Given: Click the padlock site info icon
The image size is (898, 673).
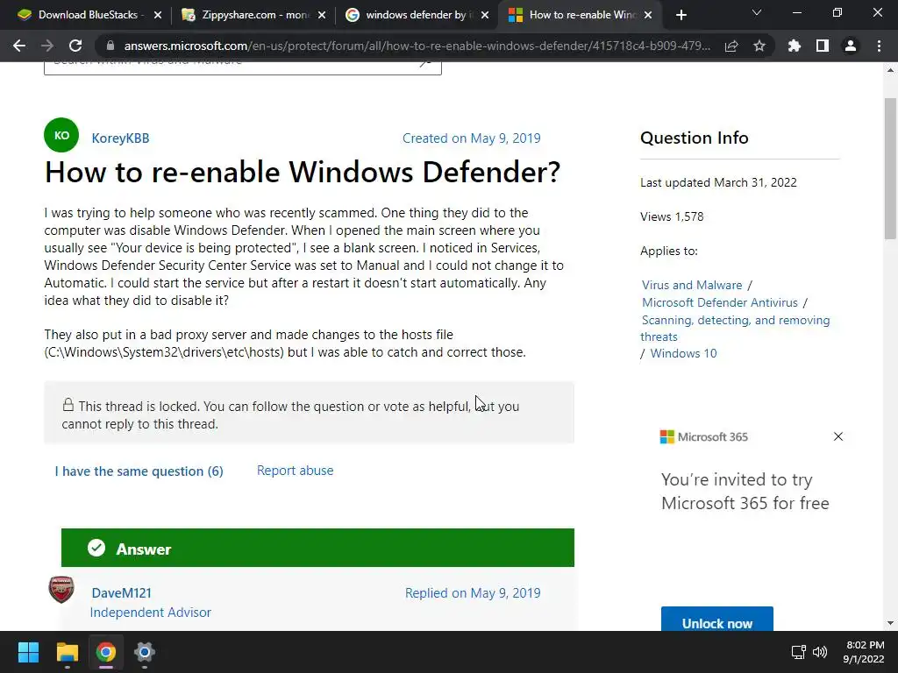Looking at the screenshot, I should point(110,46).
